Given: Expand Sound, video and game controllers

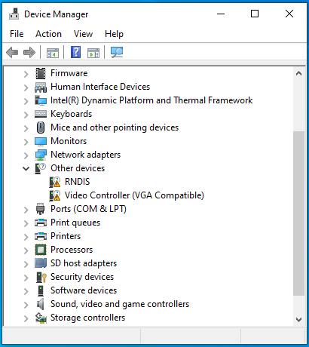Looking at the screenshot, I should 26,304.
